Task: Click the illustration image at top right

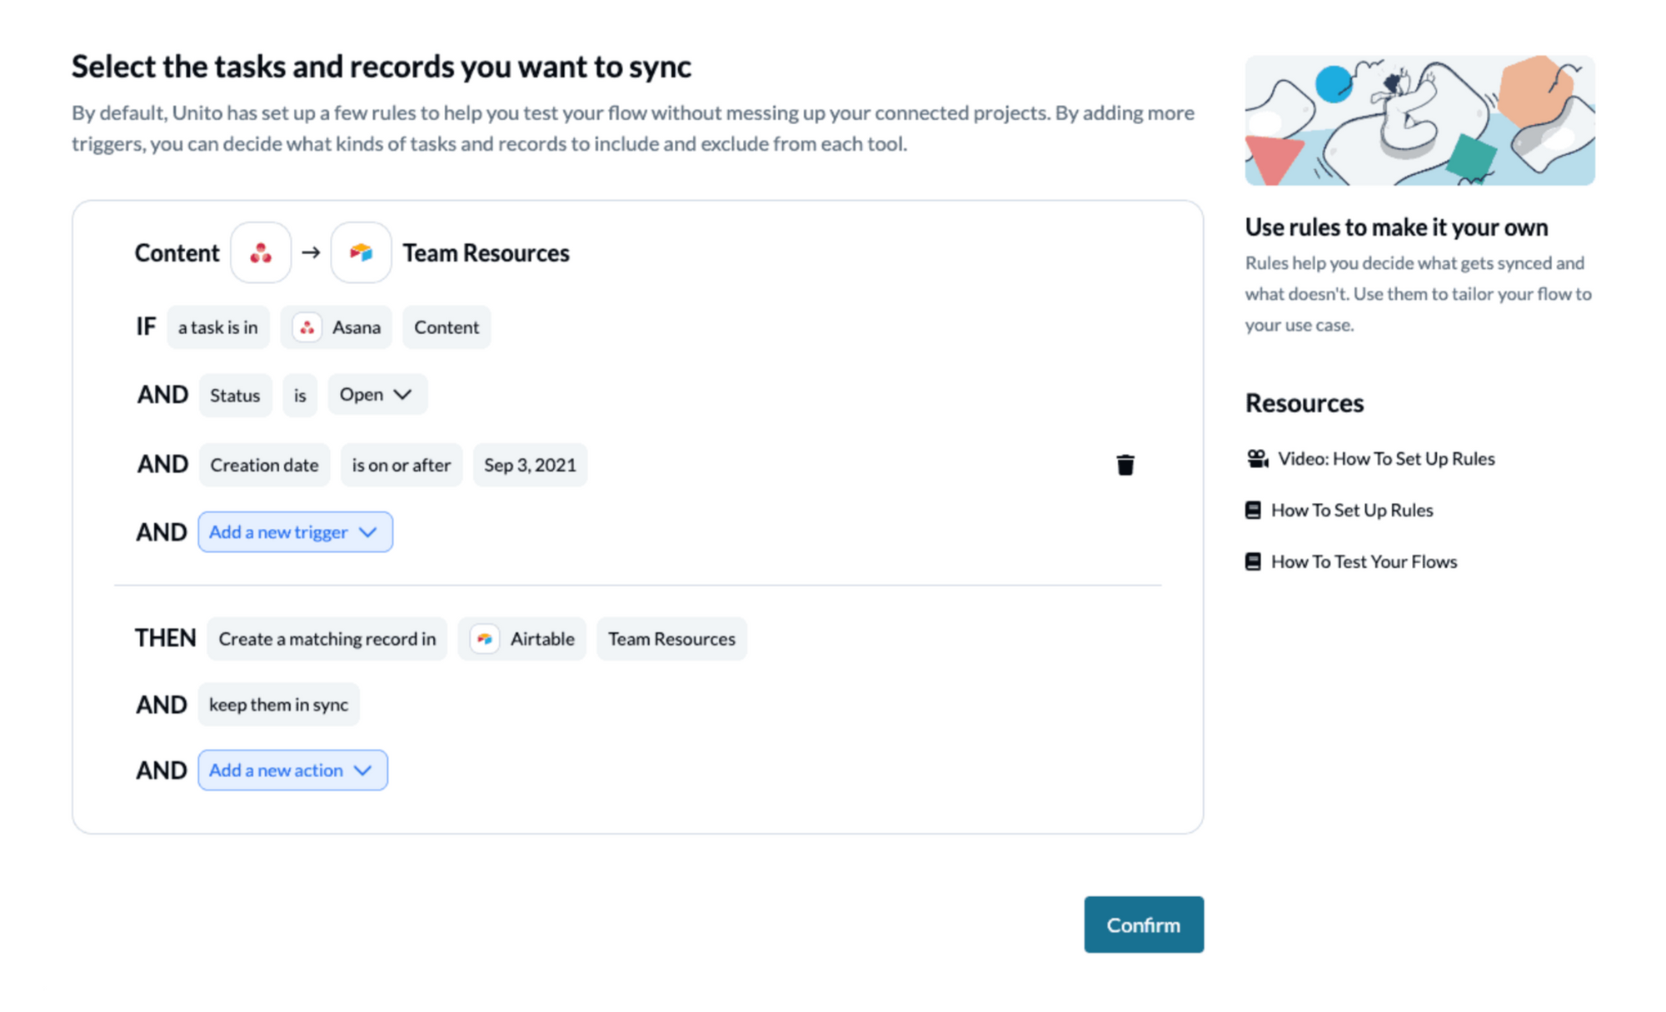Action: (1419, 121)
